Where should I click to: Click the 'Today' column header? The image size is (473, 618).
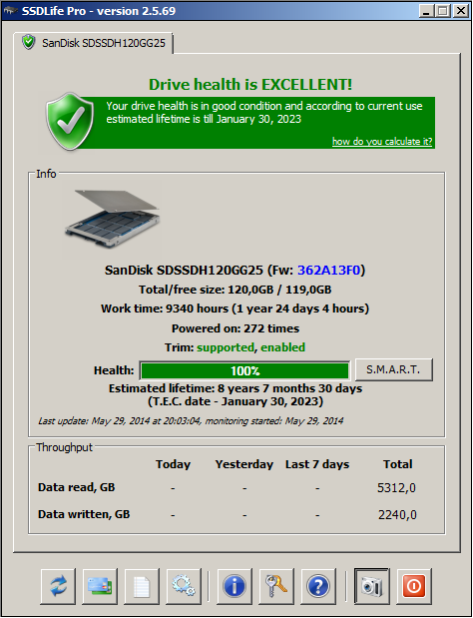pyautogui.click(x=173, y=464)
